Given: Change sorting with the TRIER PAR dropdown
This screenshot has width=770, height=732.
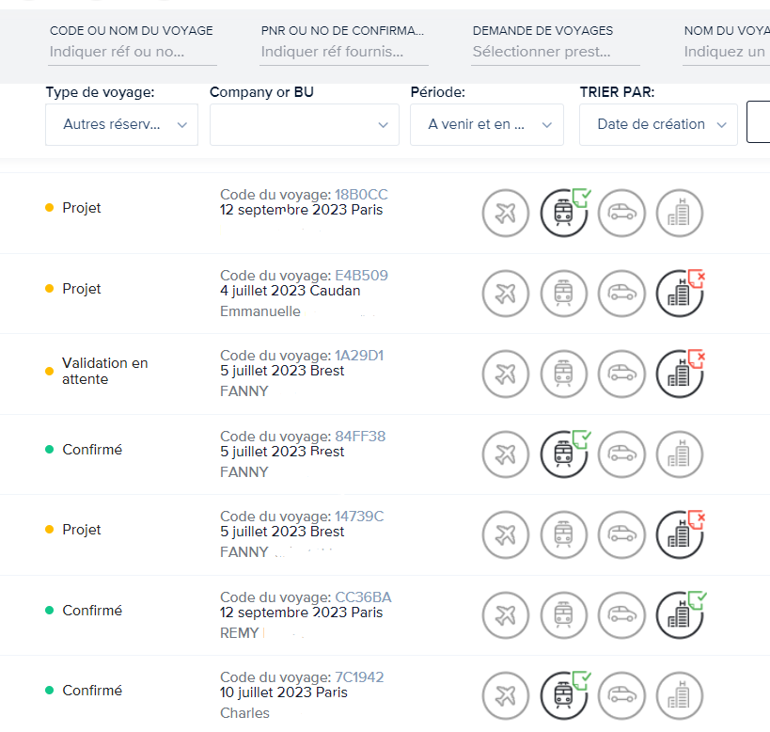Looking at the screenshot, I should 658,124.
